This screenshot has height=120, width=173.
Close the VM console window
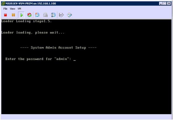click(169, 3)
